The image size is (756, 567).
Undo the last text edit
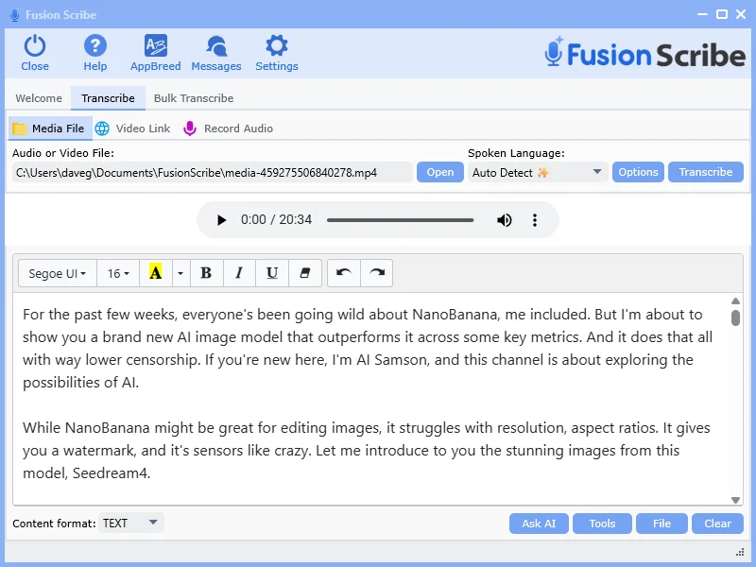point(344,273)
